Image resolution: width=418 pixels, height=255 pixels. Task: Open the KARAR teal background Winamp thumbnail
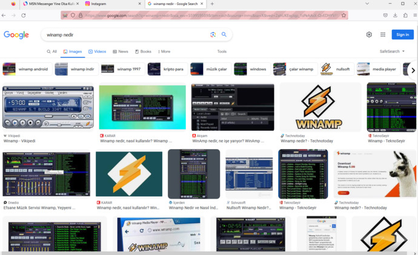[142, 107]
